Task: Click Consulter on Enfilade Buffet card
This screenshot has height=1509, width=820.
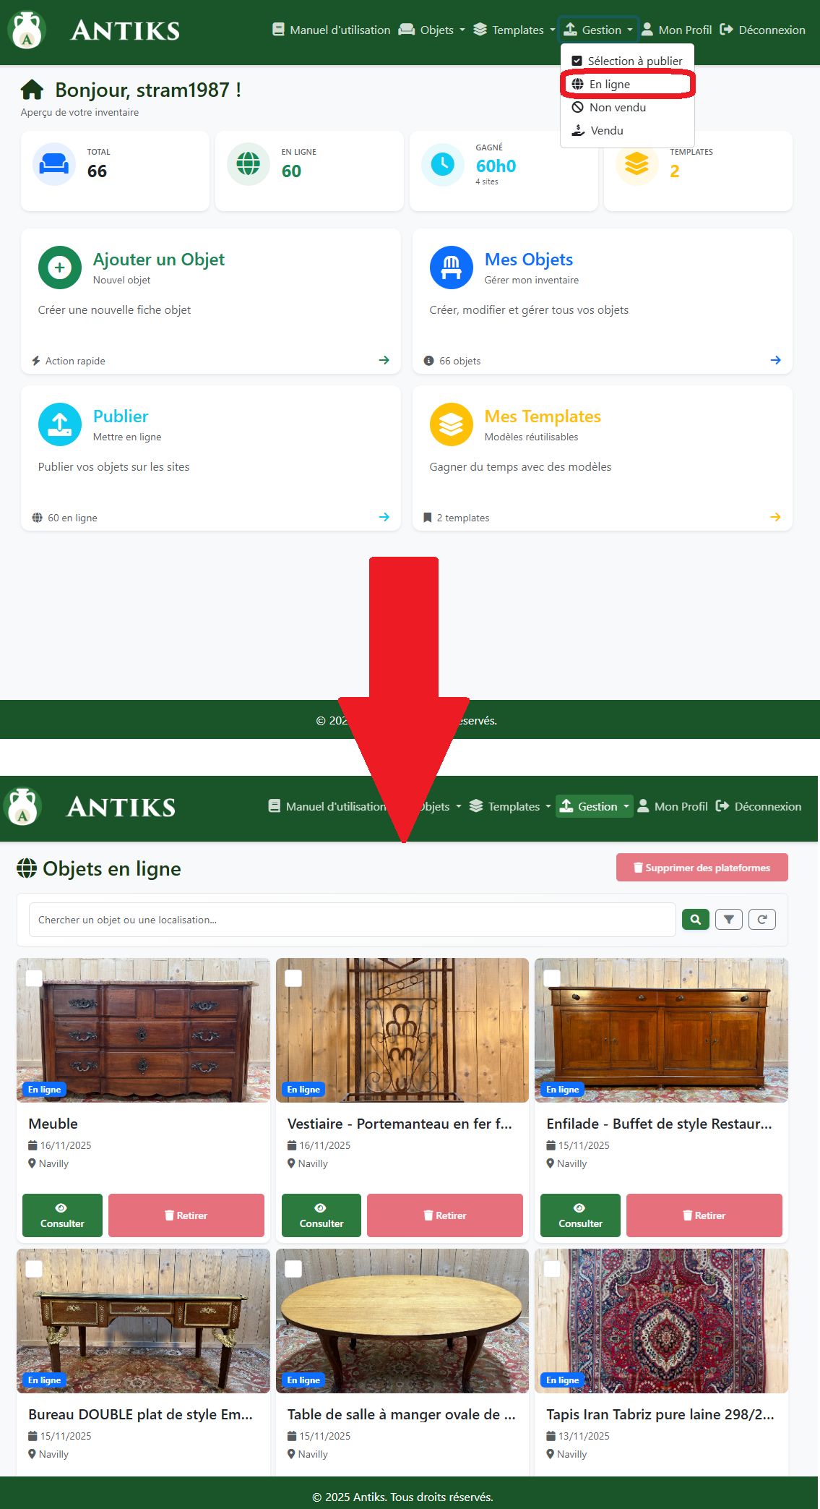Action: 580,1215
